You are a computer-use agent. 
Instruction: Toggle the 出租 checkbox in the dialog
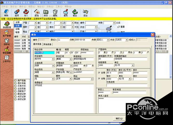99,78
